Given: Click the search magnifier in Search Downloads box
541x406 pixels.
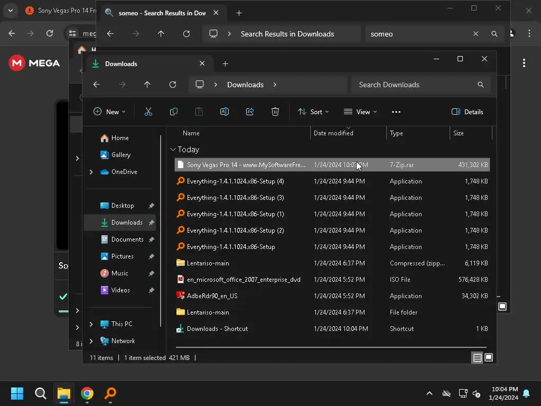Looking at the screenshot, I should click(x=481, y=85).
